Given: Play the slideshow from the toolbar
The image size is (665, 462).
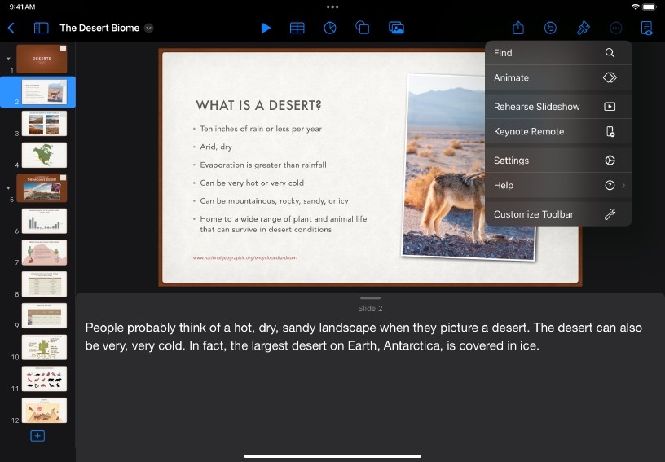Looking at the screenshot, I should coord(266,28).
